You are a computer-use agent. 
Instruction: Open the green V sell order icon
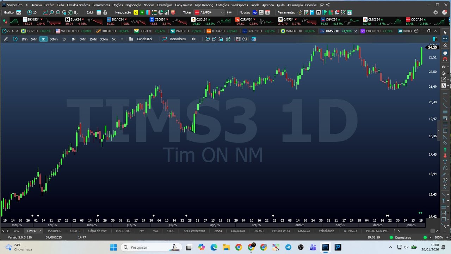click(142, 12)
